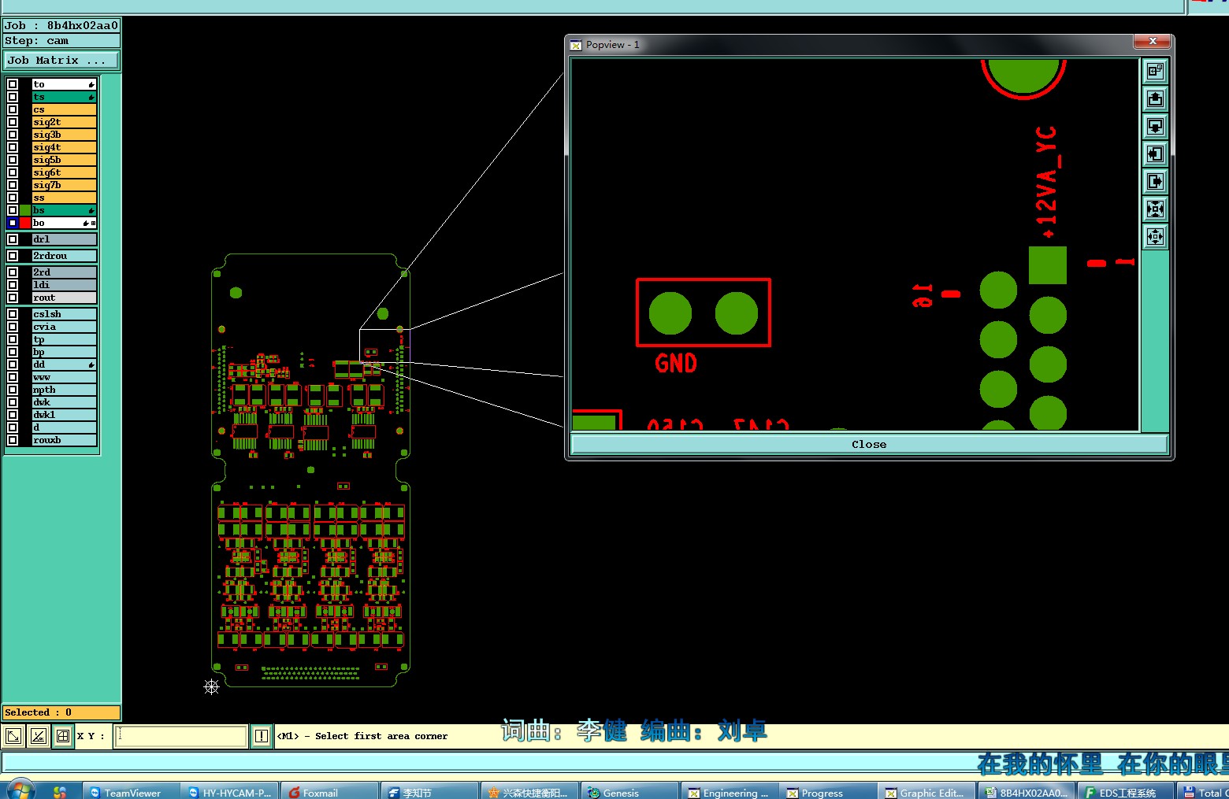Click the diagonal-arrow coordinate mode icon

pyautogui.click(x=13, y=736)
